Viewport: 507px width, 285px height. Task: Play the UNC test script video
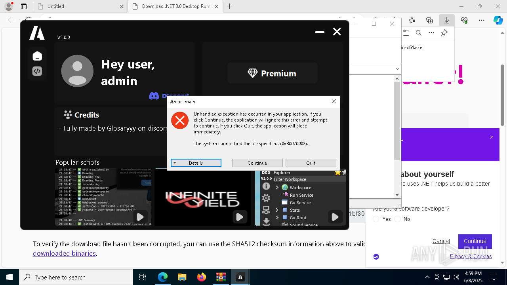(140, 217)
